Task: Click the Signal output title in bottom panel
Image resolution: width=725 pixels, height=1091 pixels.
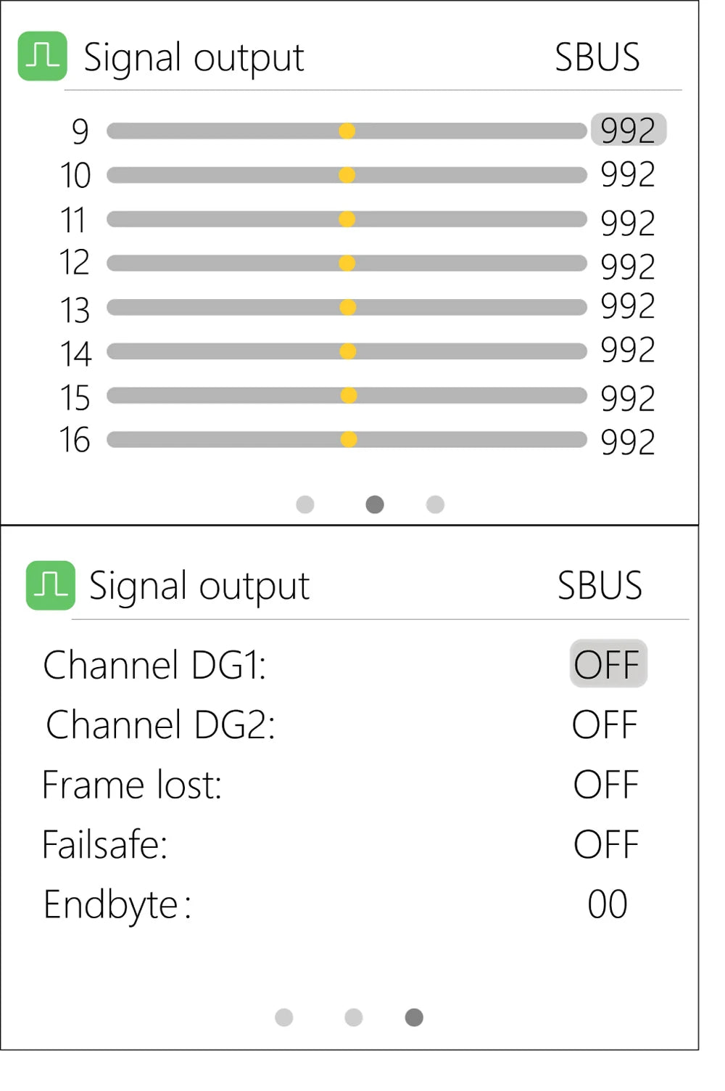Action: (199, 587)
